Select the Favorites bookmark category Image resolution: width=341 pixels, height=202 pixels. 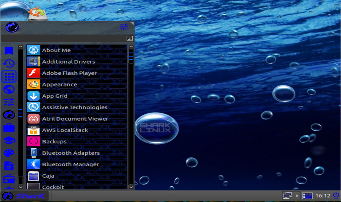[x=9, y=51]
